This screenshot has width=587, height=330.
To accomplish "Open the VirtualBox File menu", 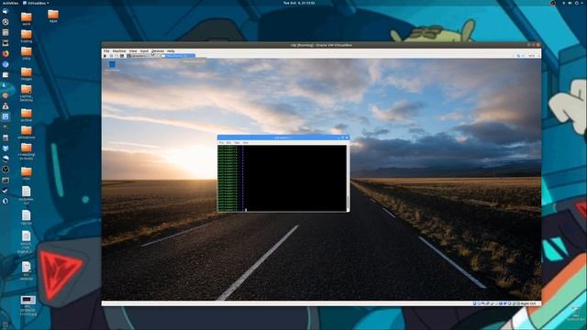I will (x=106, y=51).
